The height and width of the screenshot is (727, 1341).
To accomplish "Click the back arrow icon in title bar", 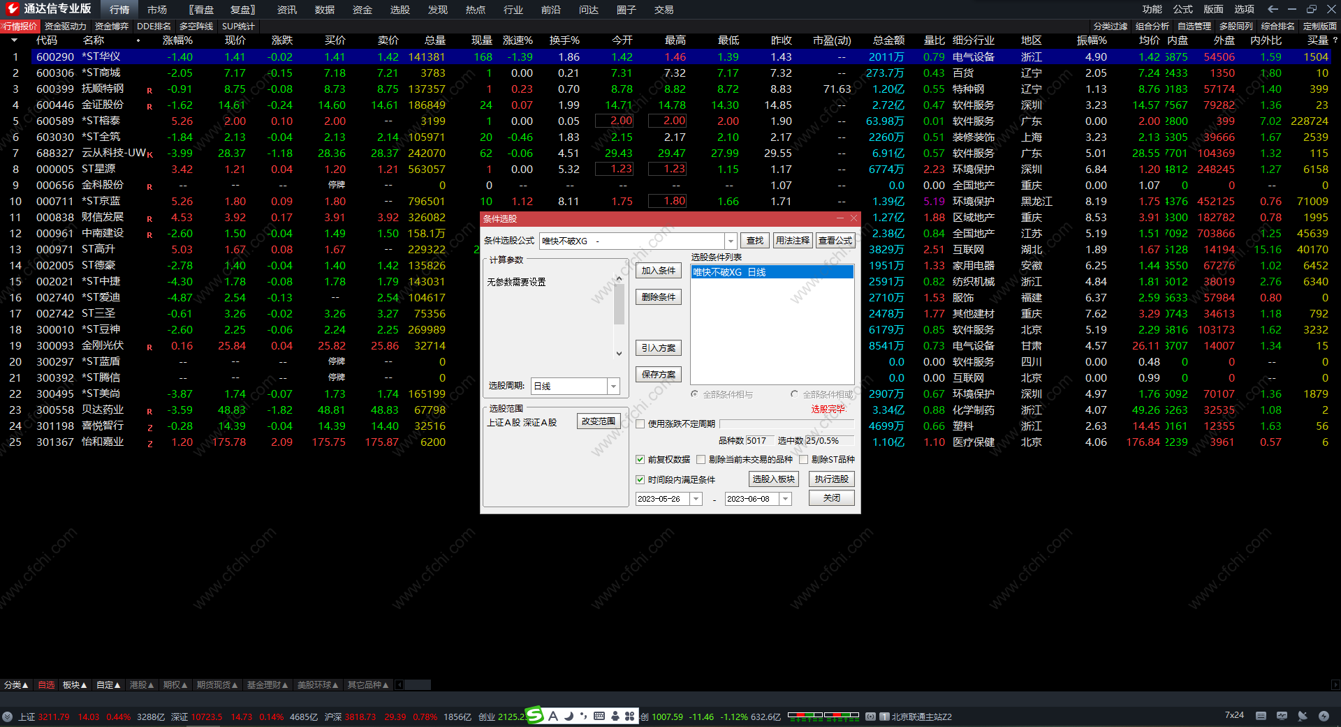I will click(1273, 9).
